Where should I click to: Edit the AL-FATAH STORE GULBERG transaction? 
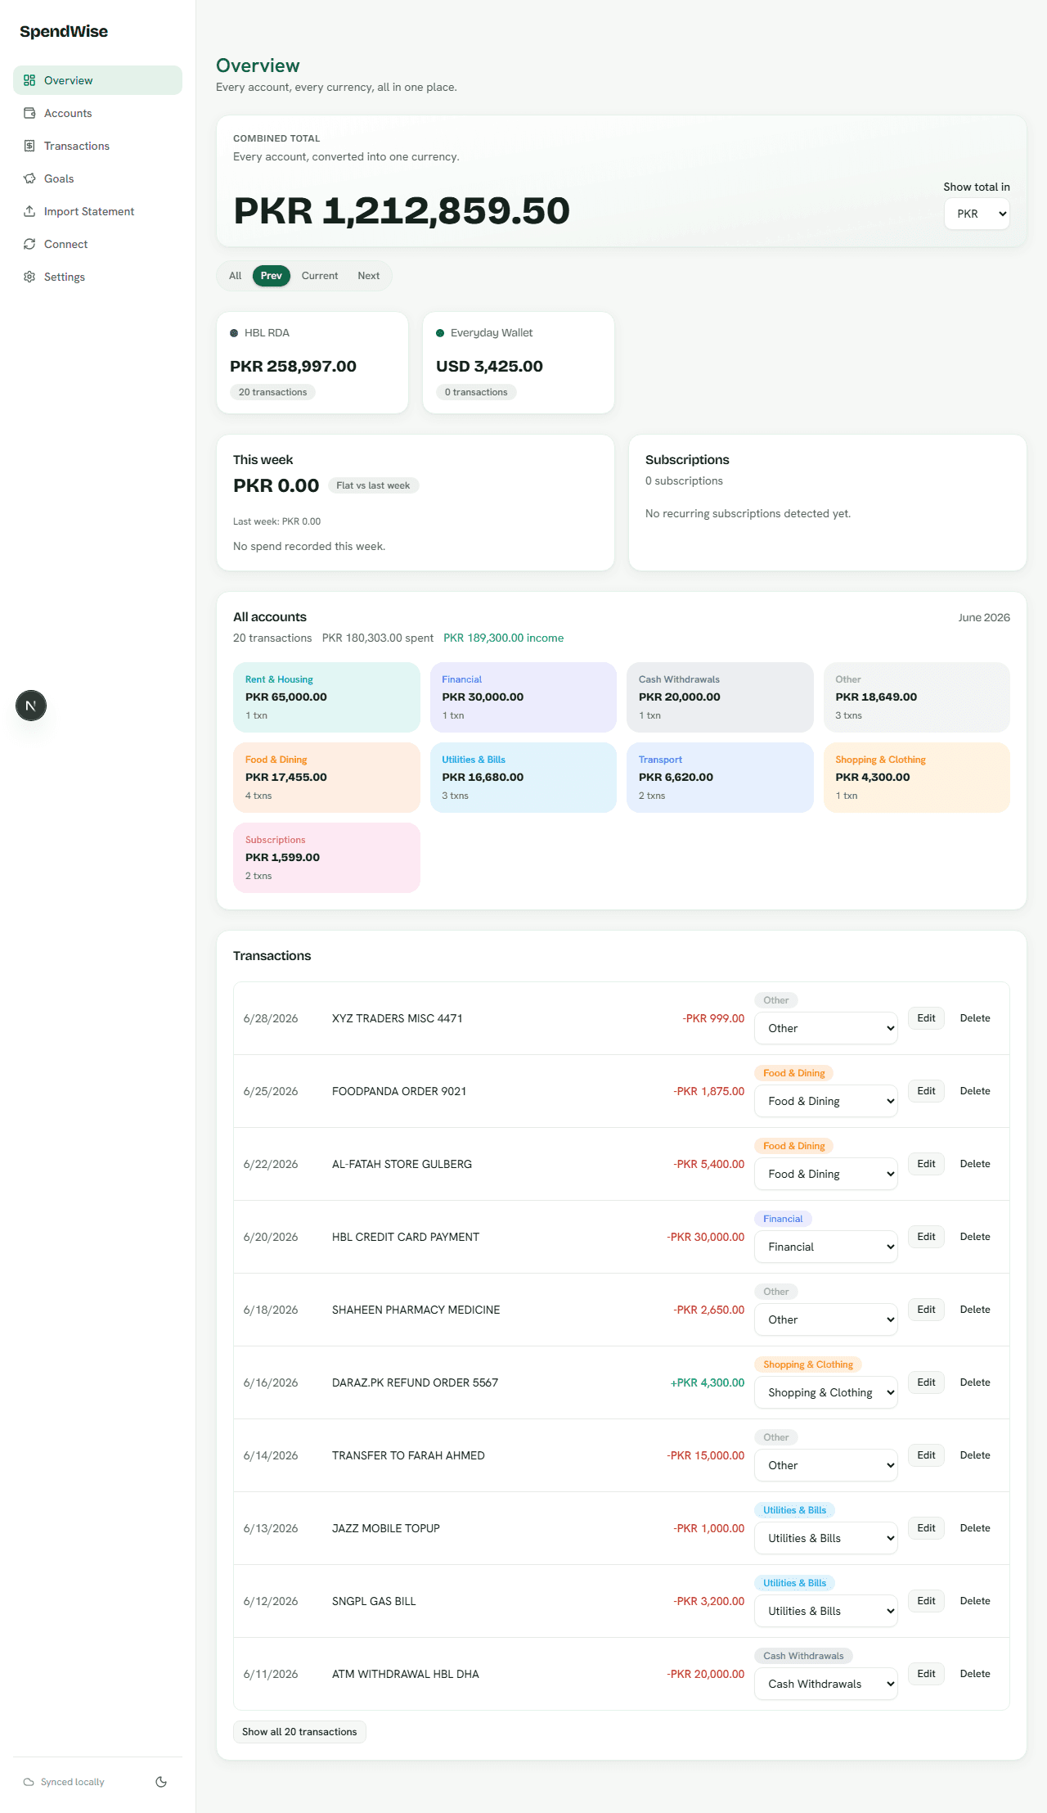926,1164
